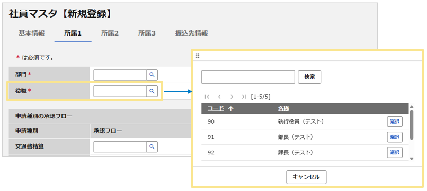Select 課長(テスト) with its 選択 button
Image resolution: width=427 pixels, height=191 pixels.
pyautogui.click(x=395, y=152)
